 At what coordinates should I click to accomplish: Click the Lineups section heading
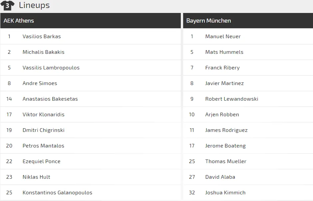pos(34,5)
